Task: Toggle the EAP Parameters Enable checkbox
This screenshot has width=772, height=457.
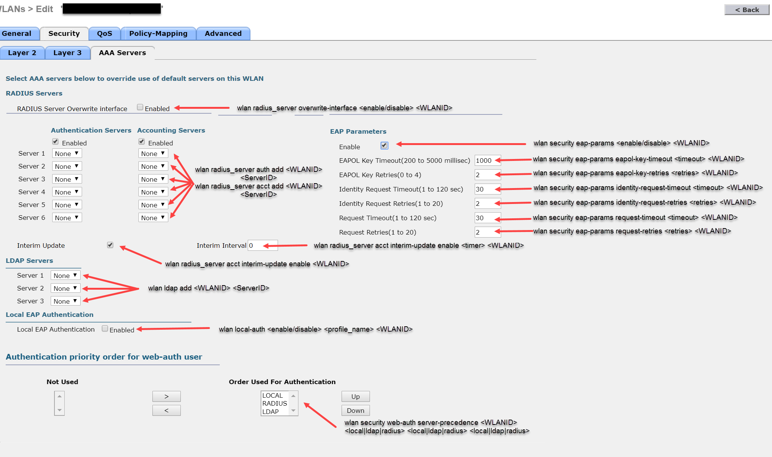Action: [384, 145]
